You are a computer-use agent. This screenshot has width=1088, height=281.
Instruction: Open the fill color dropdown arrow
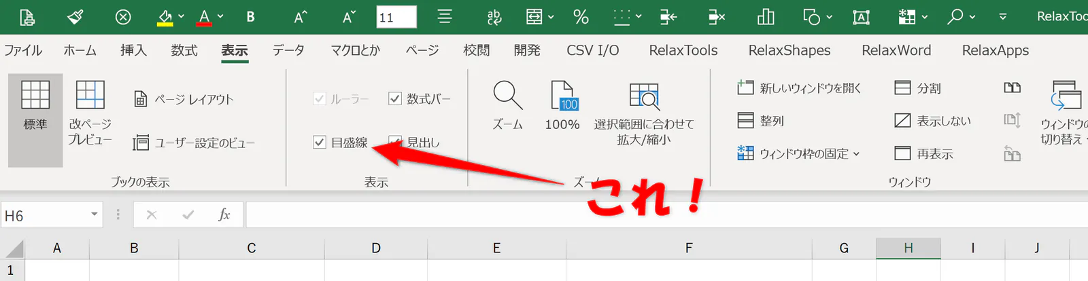click(x=181, y=16)
